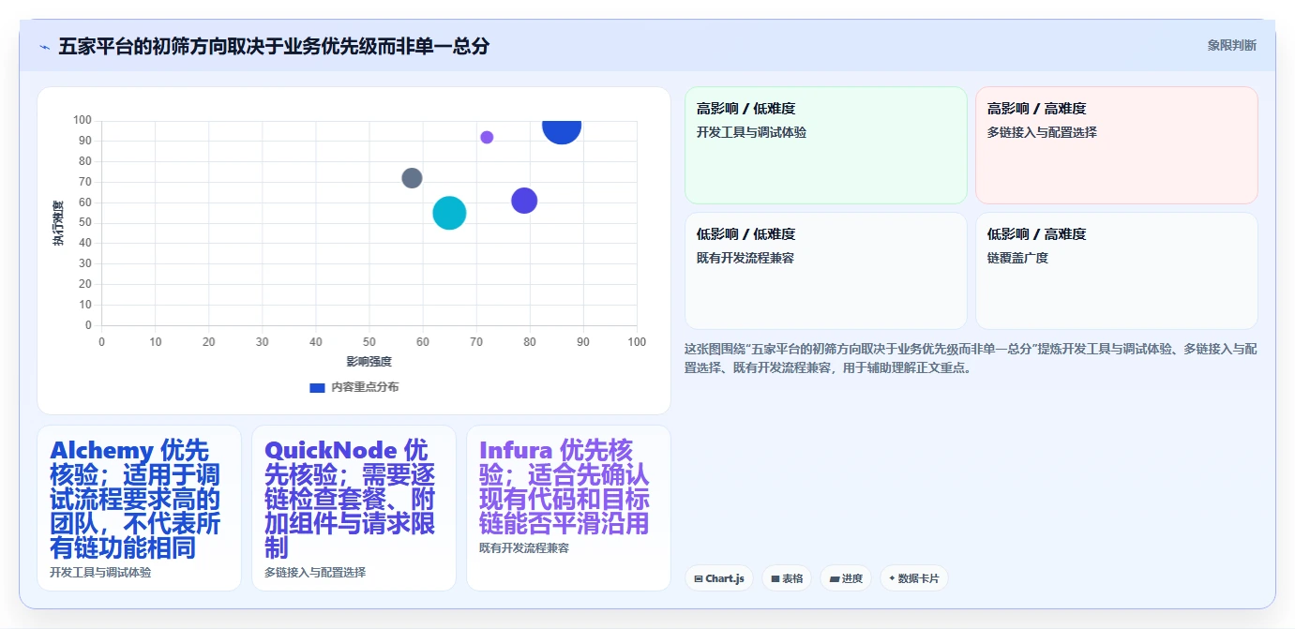Click the 数据卡片 tag pill
The image size is (1295, 629).
pos(914,578)
